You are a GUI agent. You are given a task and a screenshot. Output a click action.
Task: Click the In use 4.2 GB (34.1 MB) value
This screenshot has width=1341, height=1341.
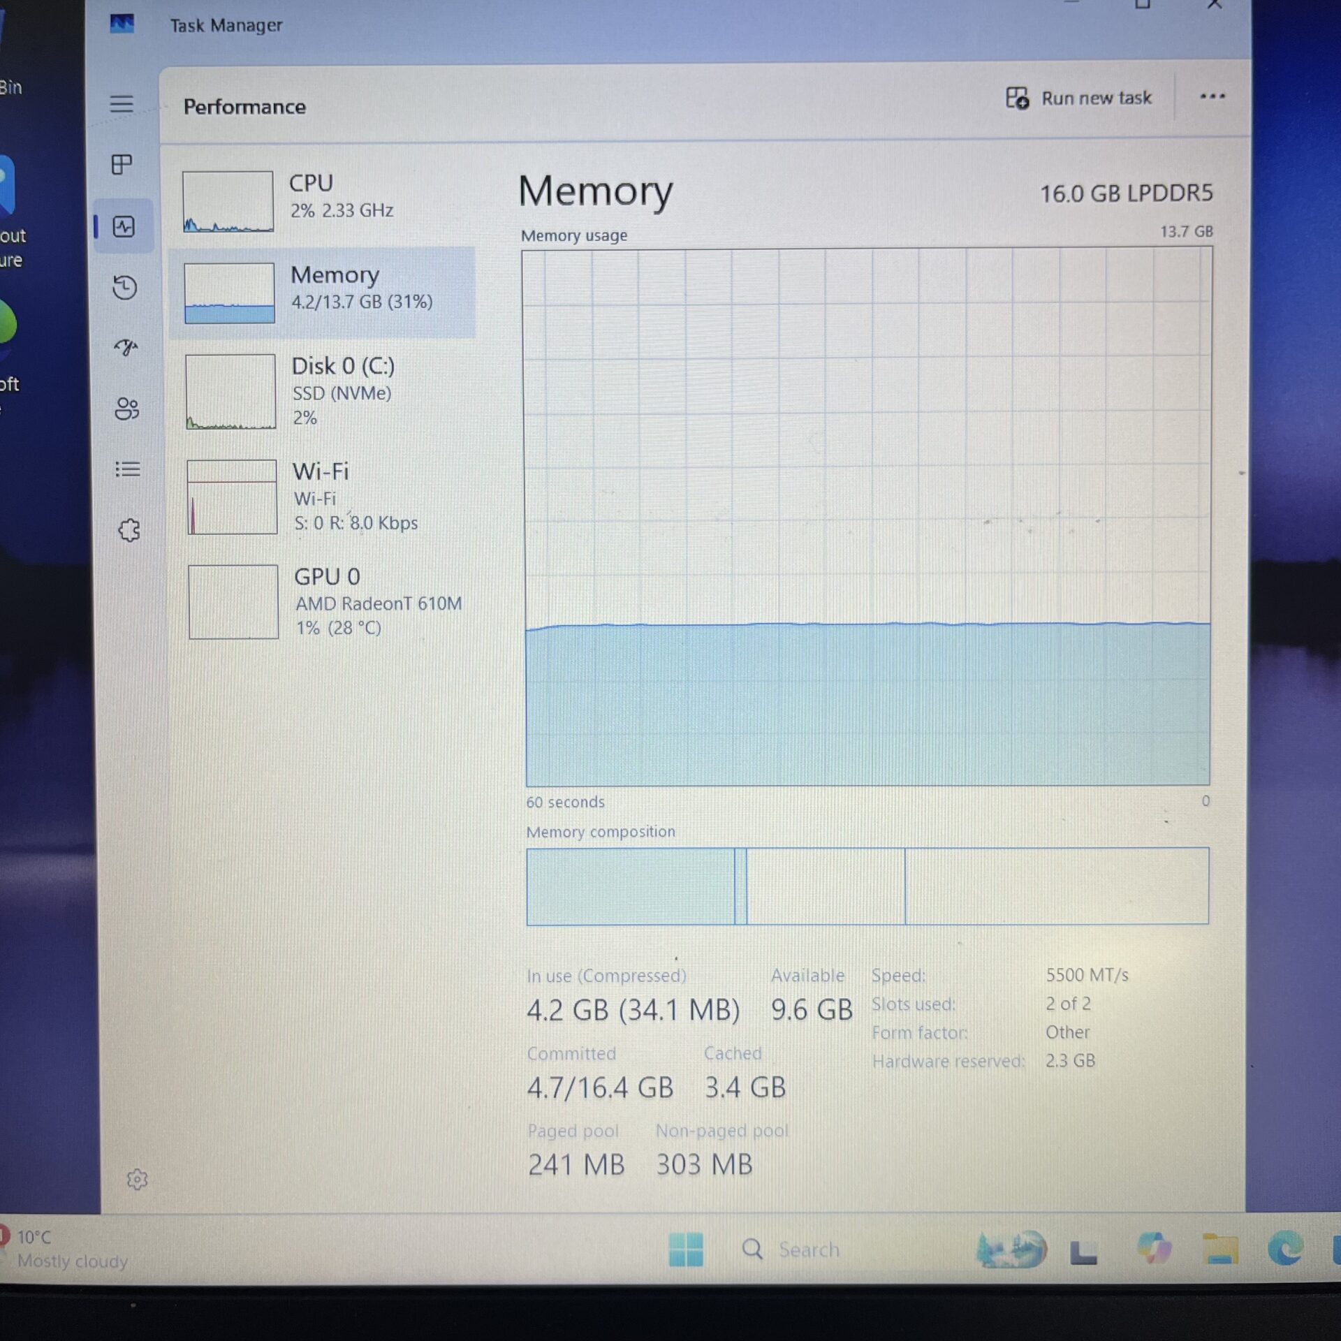633,1010
